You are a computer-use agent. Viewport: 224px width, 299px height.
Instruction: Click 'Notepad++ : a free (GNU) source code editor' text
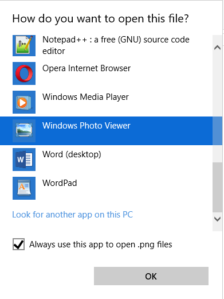tap(116, 45)
